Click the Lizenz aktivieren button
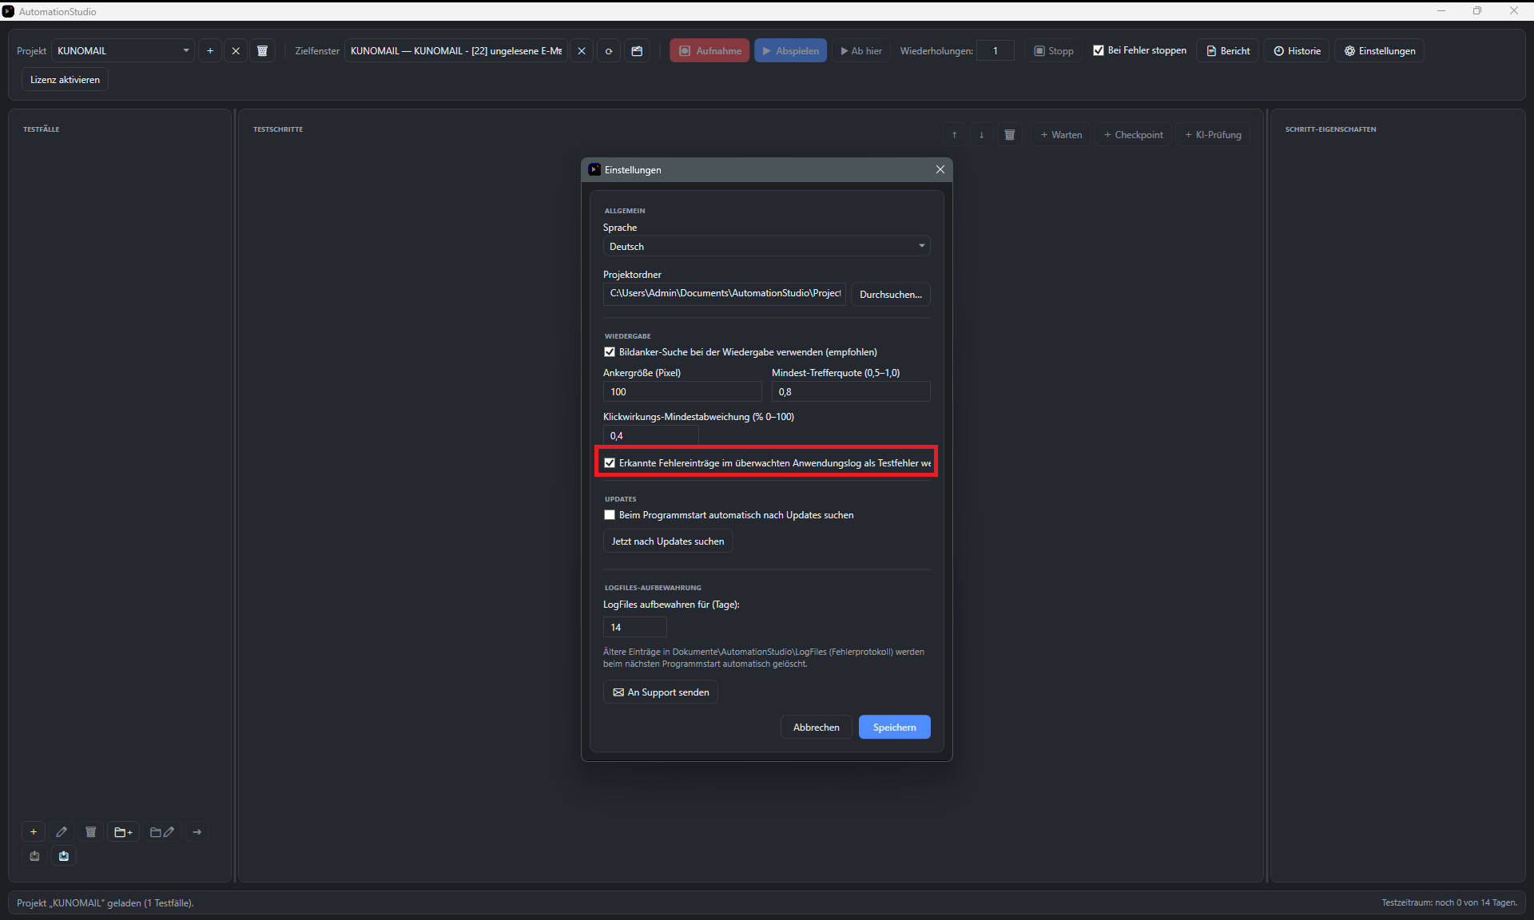This screenshot has height=920, width=1534. point(65,79)
